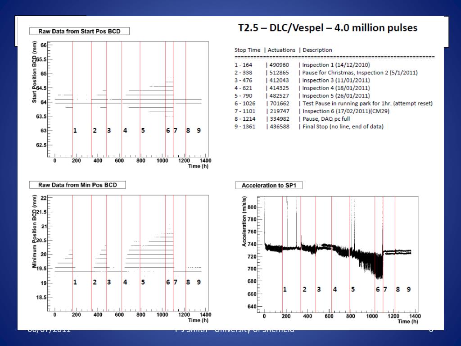461x346 pixels.
Task: Click stop marker '5' in the Acceleration chart
Action: [x=353, y=290]
